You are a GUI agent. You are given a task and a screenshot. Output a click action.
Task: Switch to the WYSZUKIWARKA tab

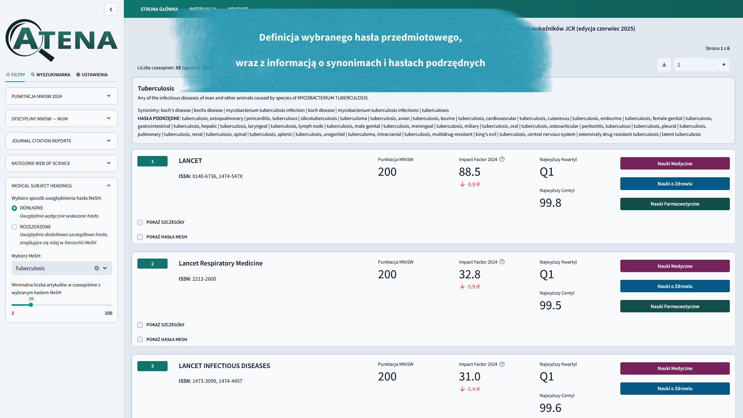pos(51,75)
